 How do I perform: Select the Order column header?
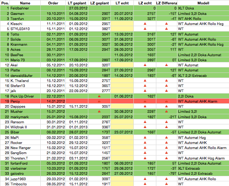[53, 3]
